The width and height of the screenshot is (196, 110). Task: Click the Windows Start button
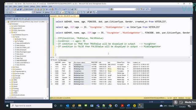click(7, 106)
